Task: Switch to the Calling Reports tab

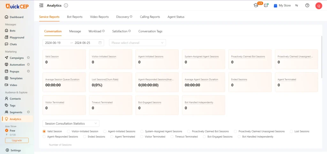Action: point(150,17)
